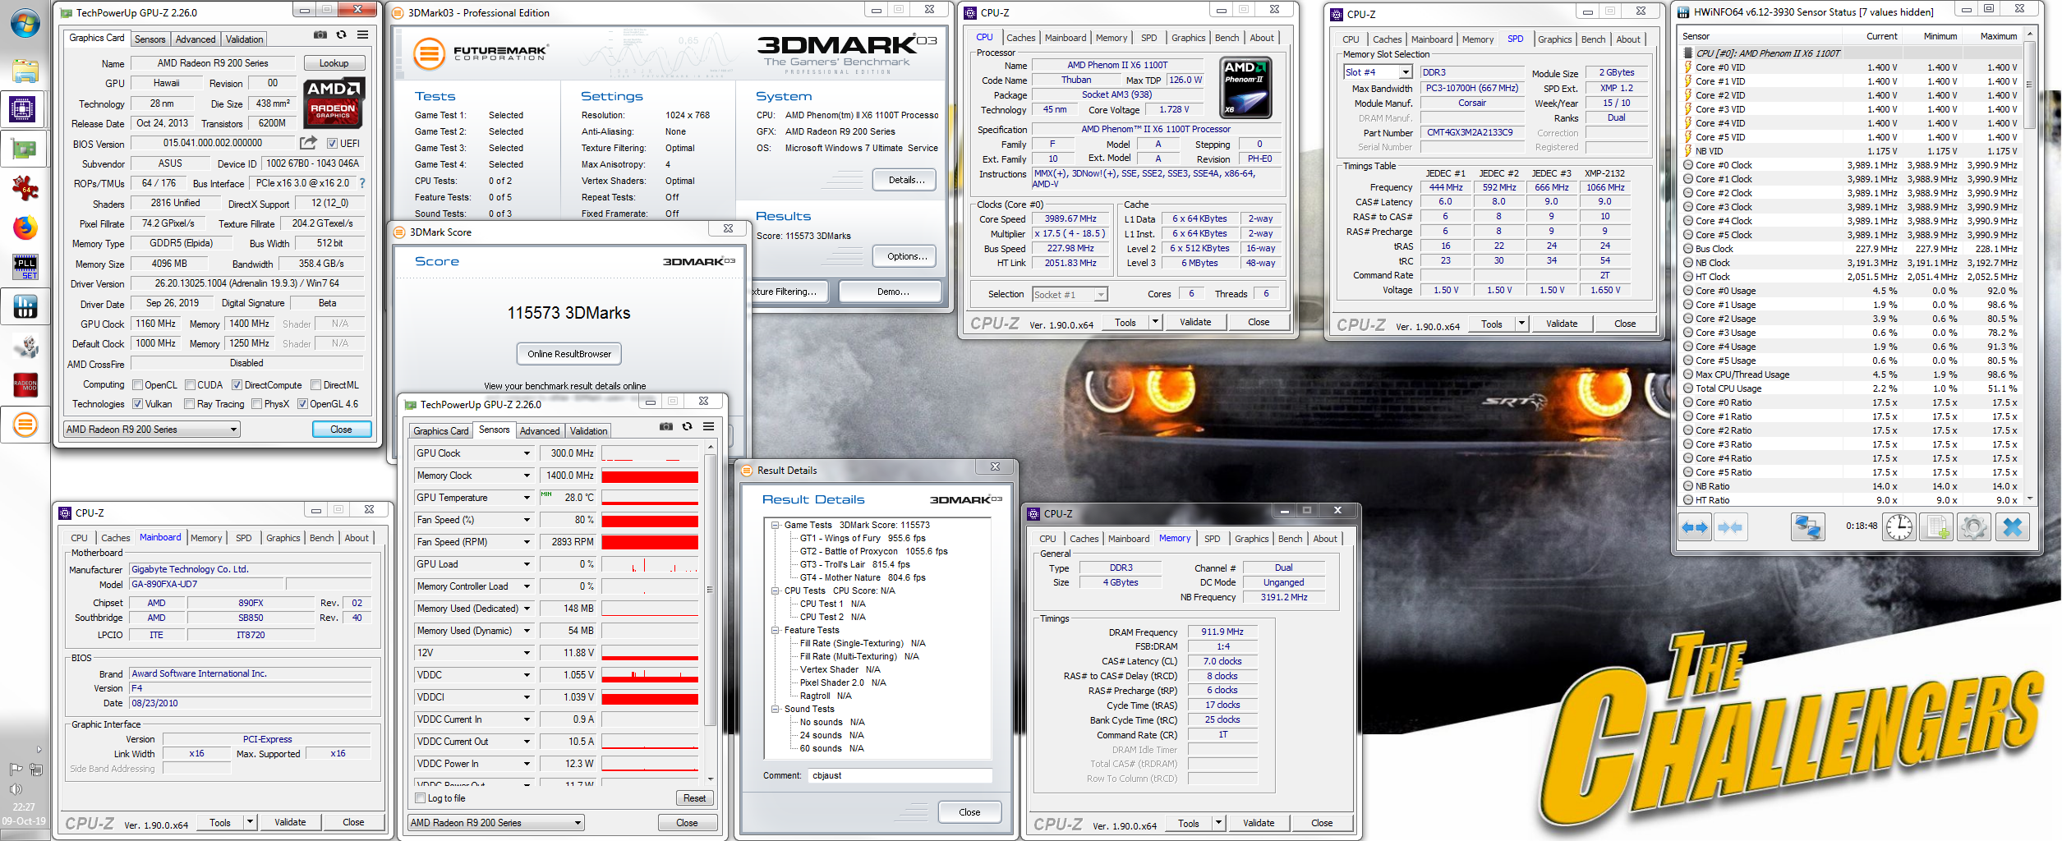
Task: Click the BIOS export arrow icon beside UEFI
Action: (x=309, y=143)
